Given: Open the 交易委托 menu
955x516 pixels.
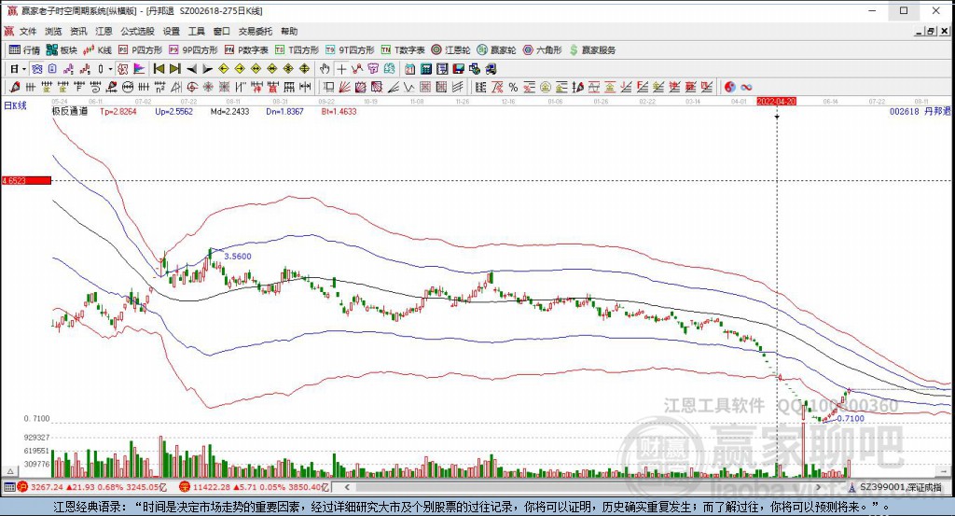Looking at the screenshot, I should 256,31.
